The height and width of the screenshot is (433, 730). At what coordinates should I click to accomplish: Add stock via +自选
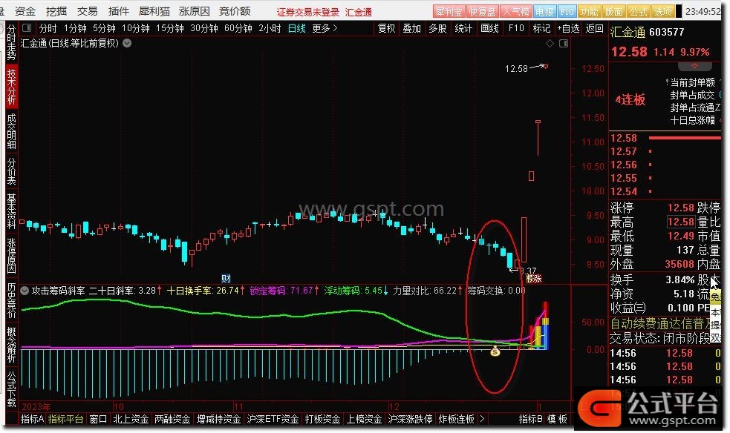[568, 28]
